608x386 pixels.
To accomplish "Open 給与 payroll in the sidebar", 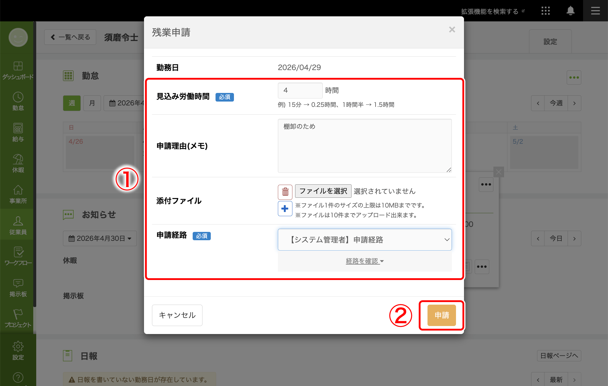I will click(18, 132).
